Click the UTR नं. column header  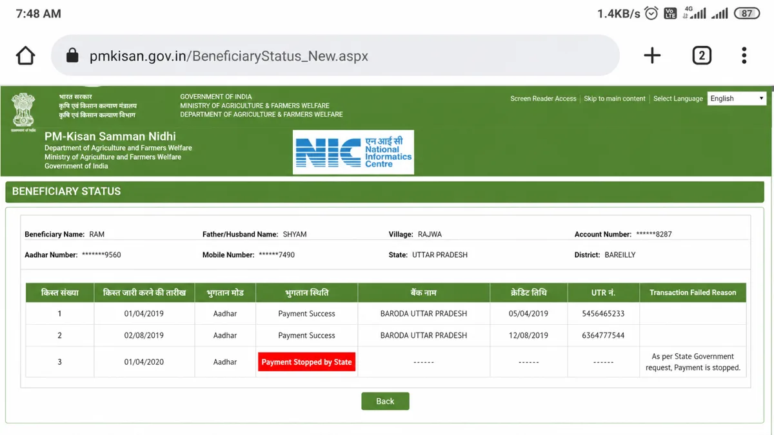[x=603, y=293]
